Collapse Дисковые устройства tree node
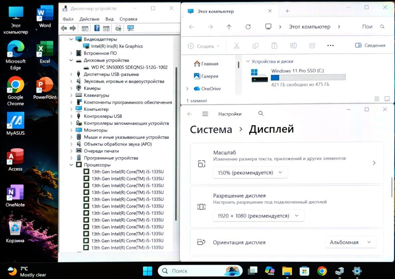 [71, 60]
